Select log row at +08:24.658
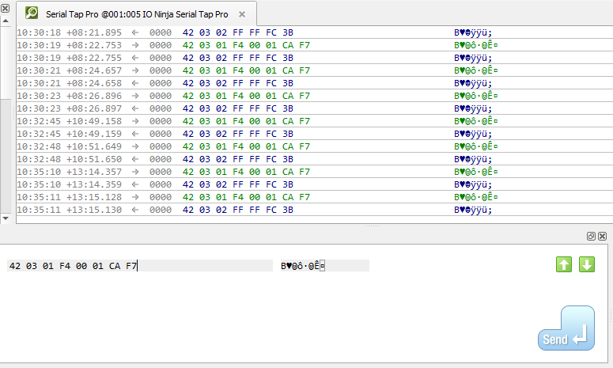This screenshot has height=368, width=613. click(315, 83)
